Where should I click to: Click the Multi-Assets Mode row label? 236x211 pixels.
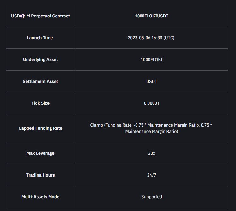(x=40, y=197)
